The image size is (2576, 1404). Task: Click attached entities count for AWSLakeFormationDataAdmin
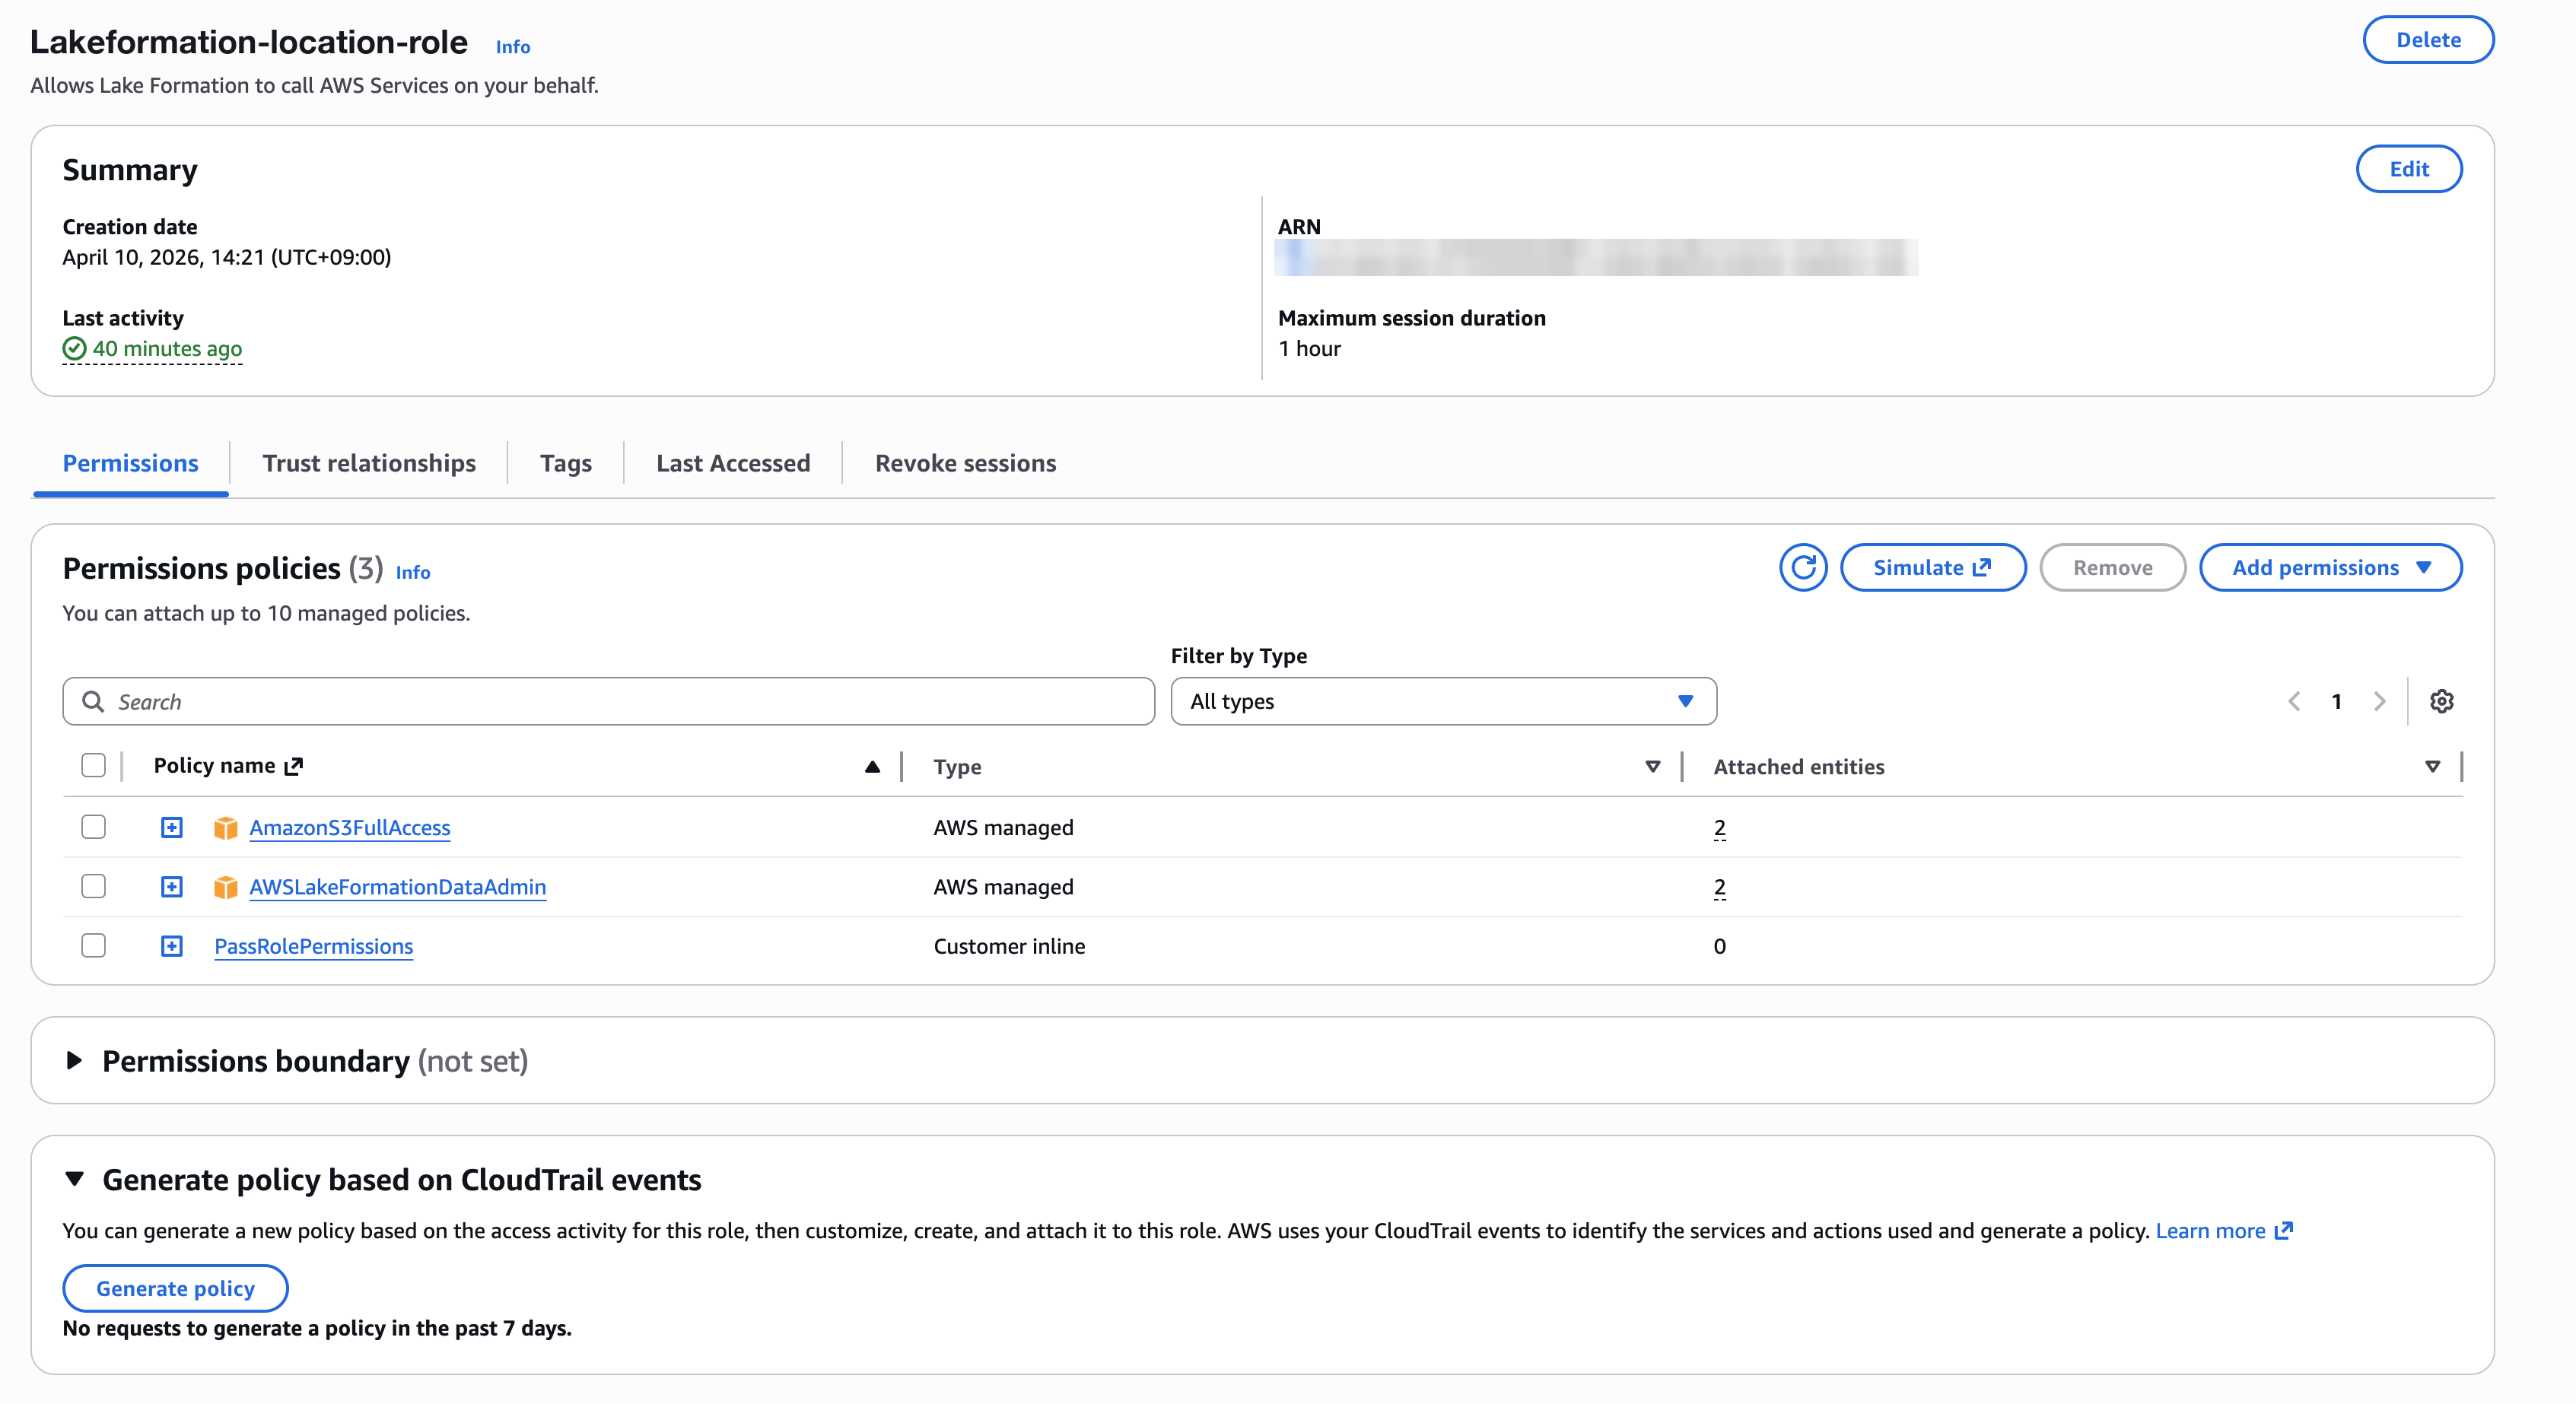tap(1719, 887)
